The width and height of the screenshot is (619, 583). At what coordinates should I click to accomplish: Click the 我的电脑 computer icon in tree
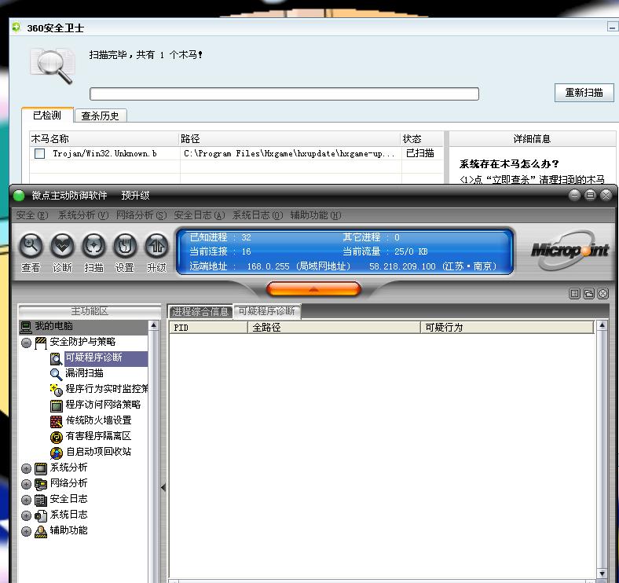coord(26,327)
